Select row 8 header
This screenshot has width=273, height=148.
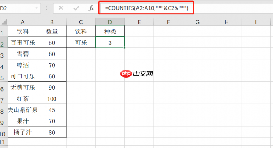coord(4,110)
